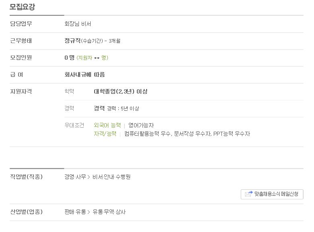Screen dimensions: 314x232
Task: Click the 맞춤채용소식 메일신청 button
Action: pos(272,194)
